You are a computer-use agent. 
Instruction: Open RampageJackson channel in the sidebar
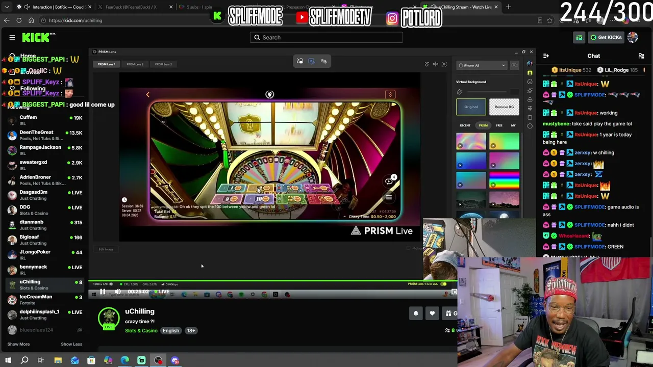click(x=45, y=150)
